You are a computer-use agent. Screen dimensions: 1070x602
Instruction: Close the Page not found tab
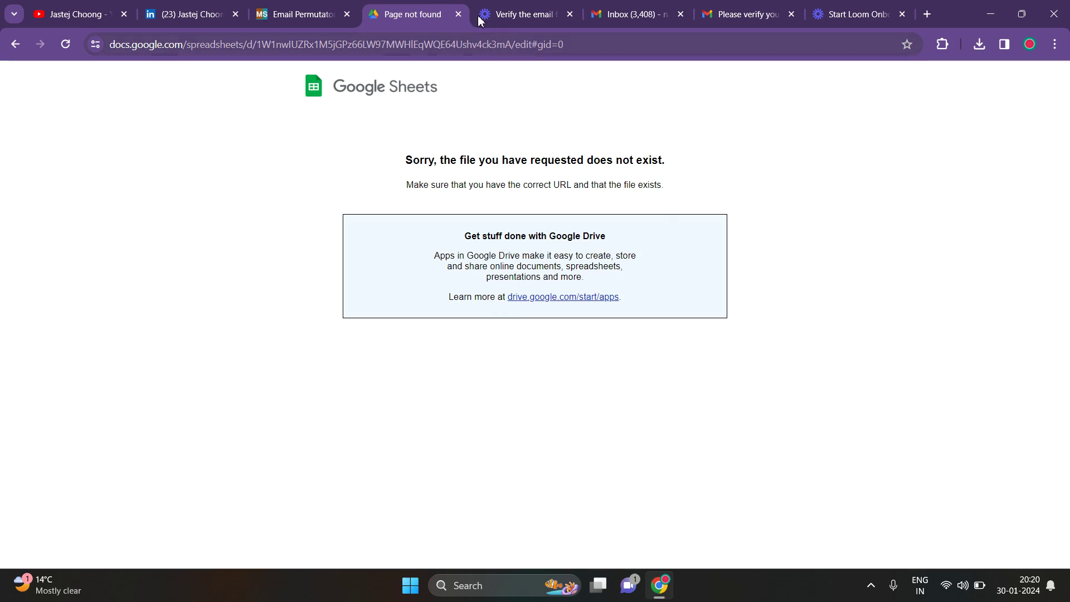click(x=459, y=14)
